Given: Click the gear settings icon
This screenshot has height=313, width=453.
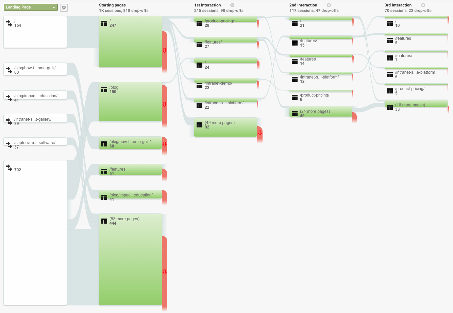Looking at the screenshot, I should 64,8.
